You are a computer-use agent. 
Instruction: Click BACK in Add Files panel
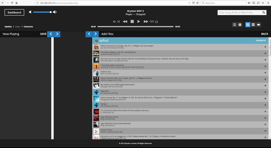265,34
